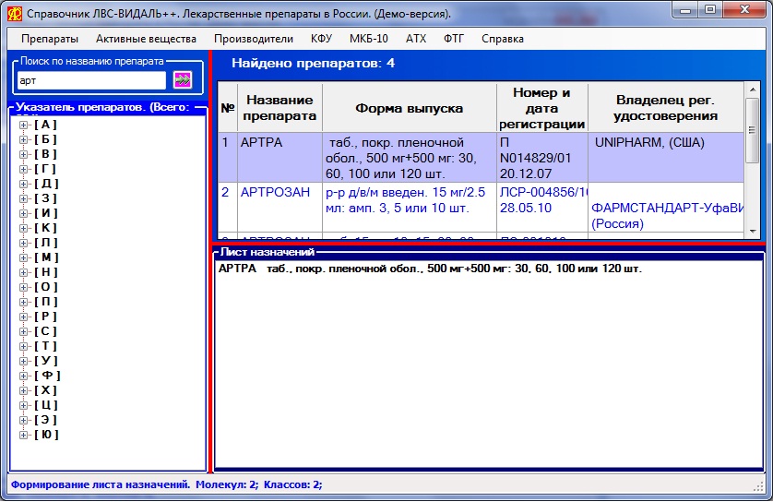Expand the [ Д ] tree node

click(23, 185)
